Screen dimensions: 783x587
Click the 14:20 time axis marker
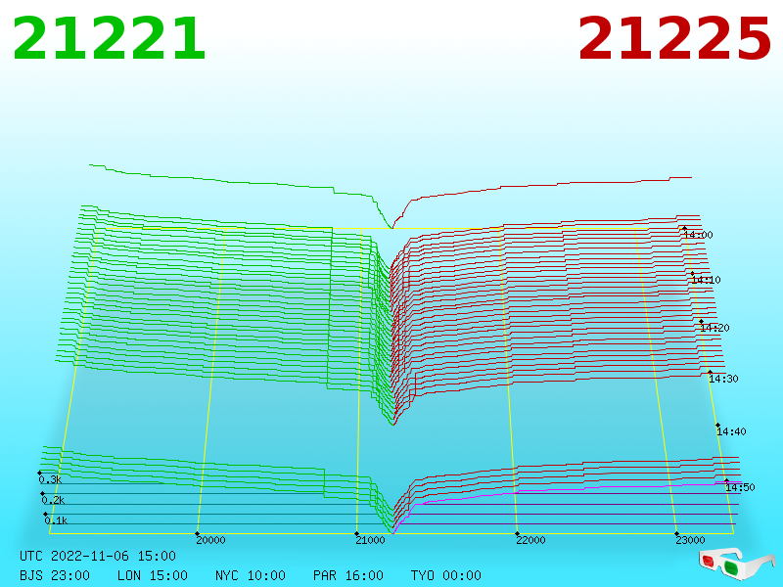[x=714, y=328]
